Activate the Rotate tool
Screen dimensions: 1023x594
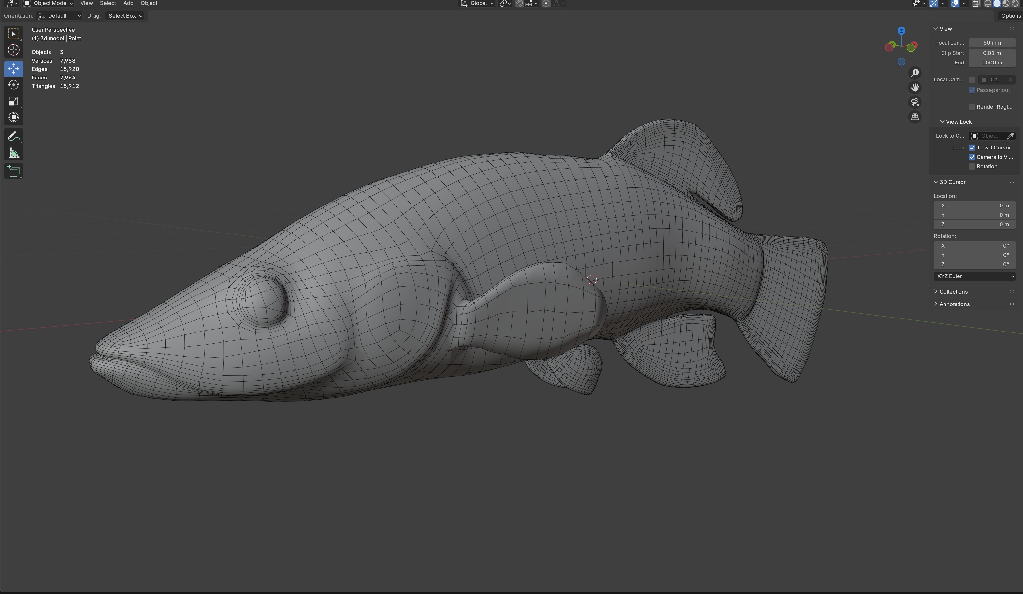(x=13, y=85)
